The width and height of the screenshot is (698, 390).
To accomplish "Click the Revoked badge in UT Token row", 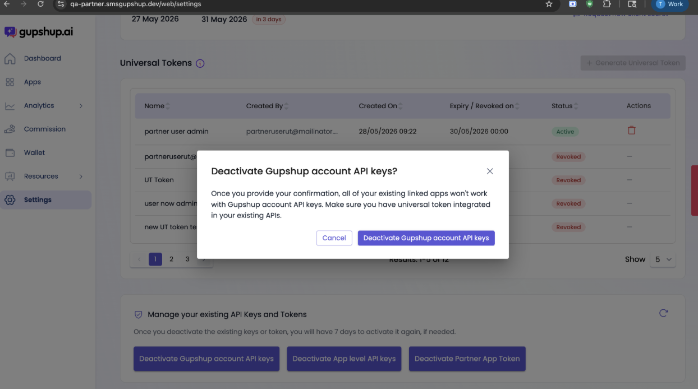I will 568,180.
